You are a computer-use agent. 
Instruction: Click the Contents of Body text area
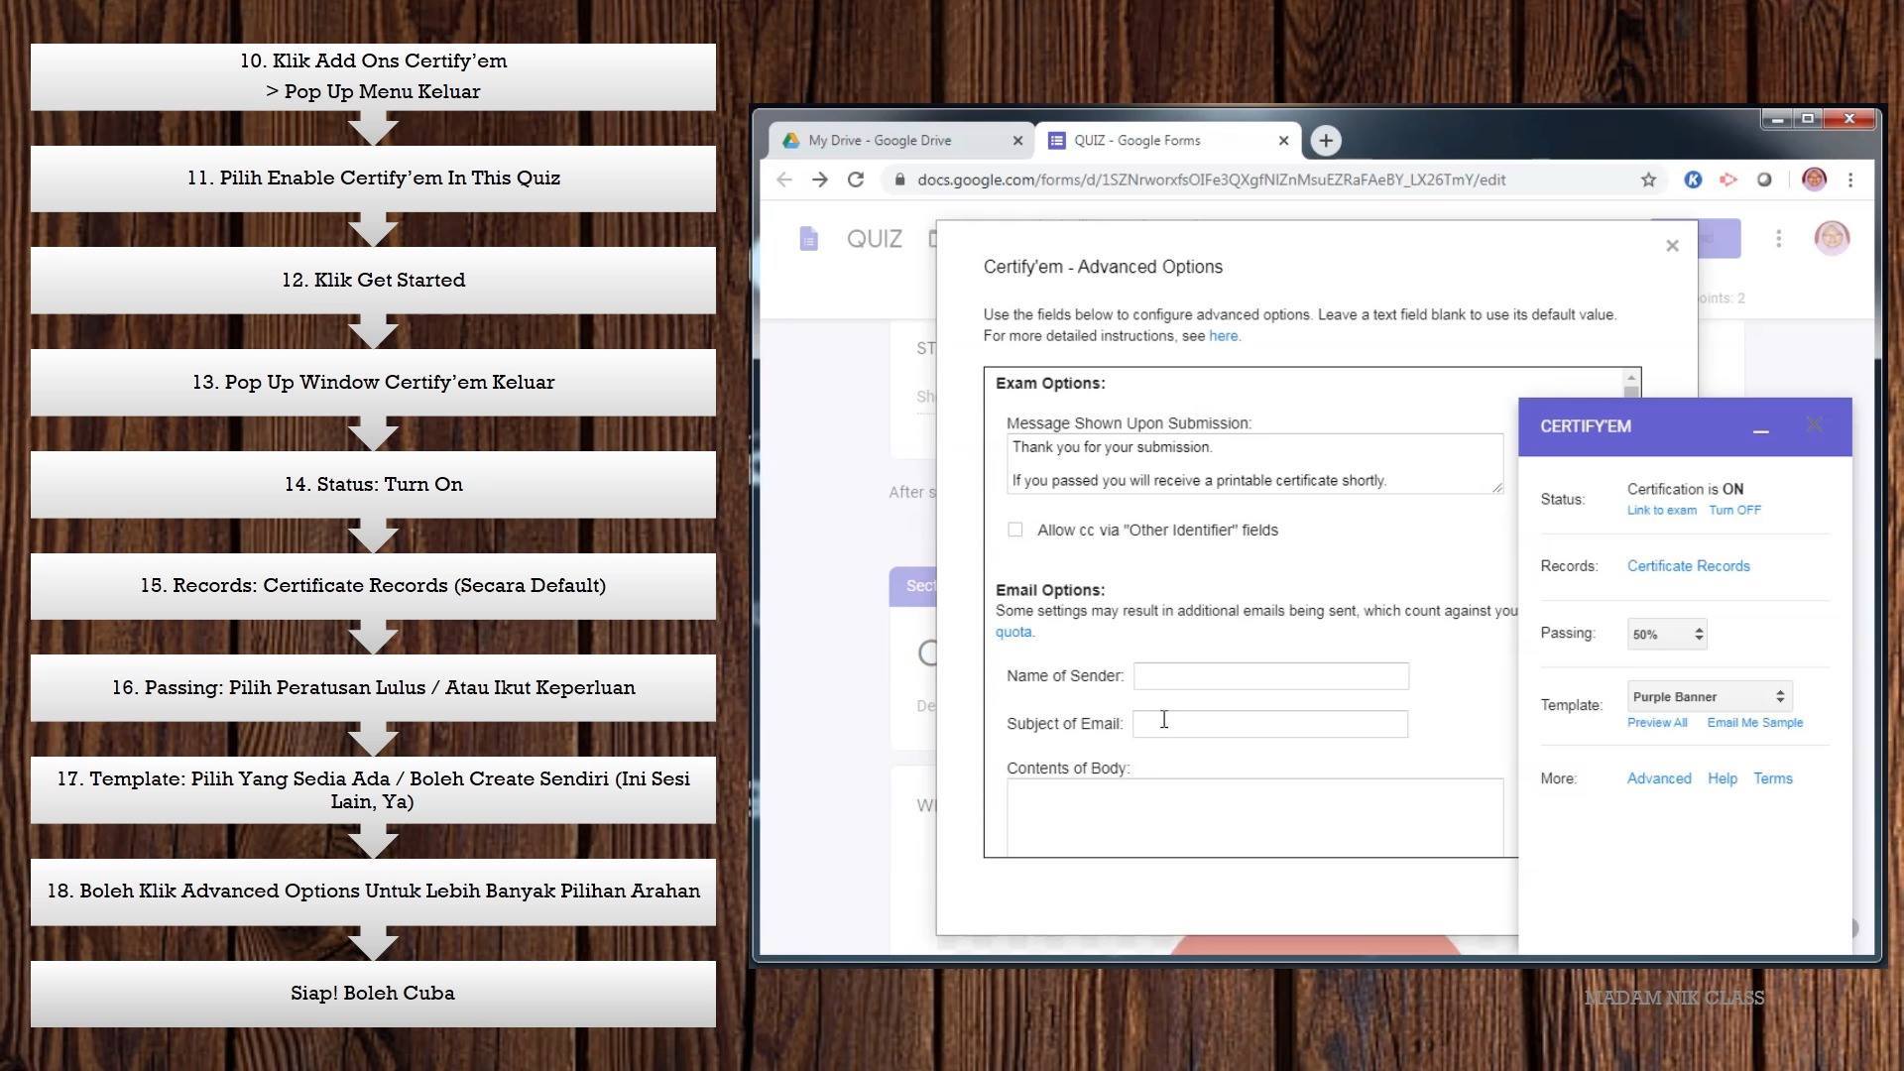[x=1254, y=817]
